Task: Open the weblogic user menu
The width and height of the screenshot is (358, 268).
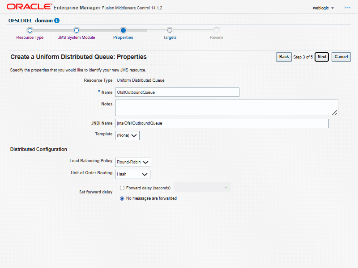Action: coord(324,8)
